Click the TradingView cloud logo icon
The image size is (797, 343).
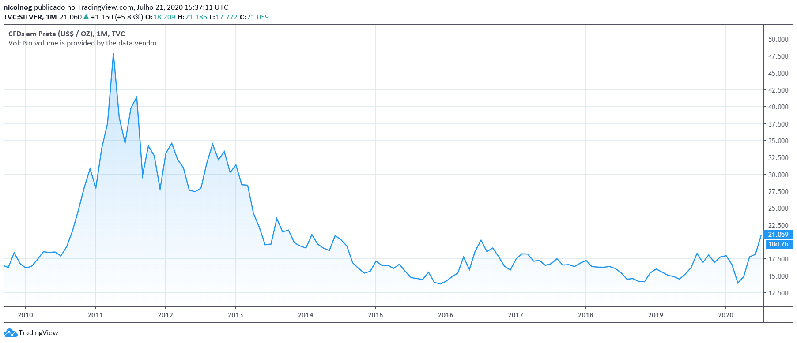10,333
